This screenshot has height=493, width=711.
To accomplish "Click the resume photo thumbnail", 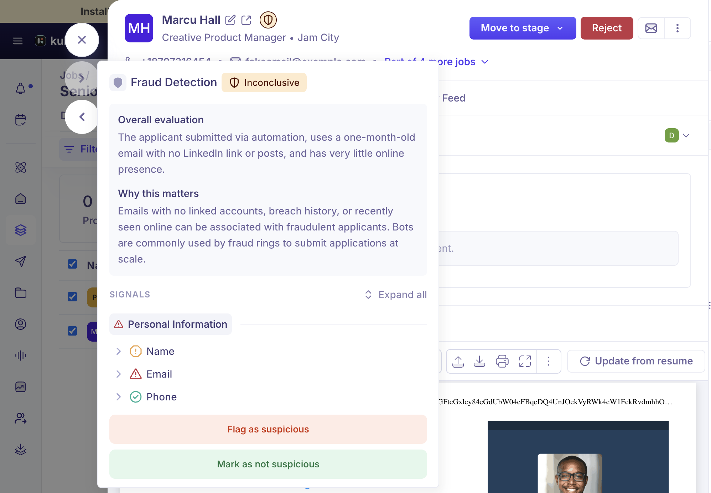I will tap(570, 473).
